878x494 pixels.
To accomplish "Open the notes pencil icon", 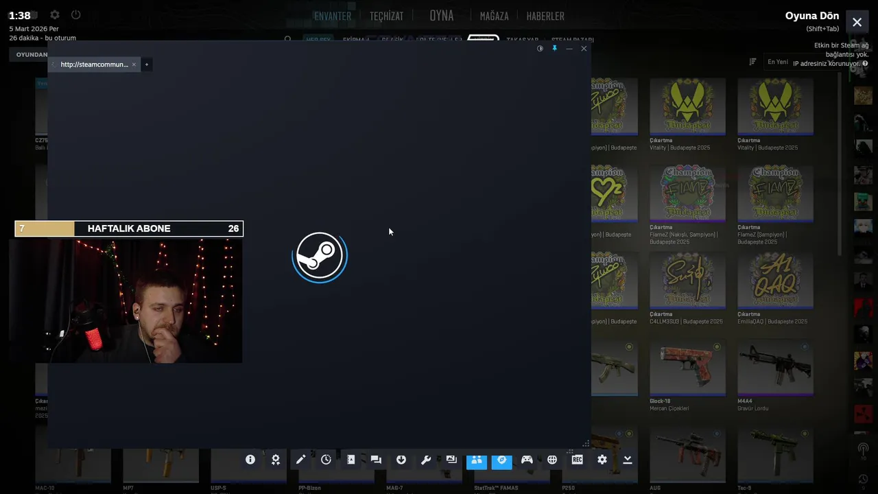I will 300,460.
